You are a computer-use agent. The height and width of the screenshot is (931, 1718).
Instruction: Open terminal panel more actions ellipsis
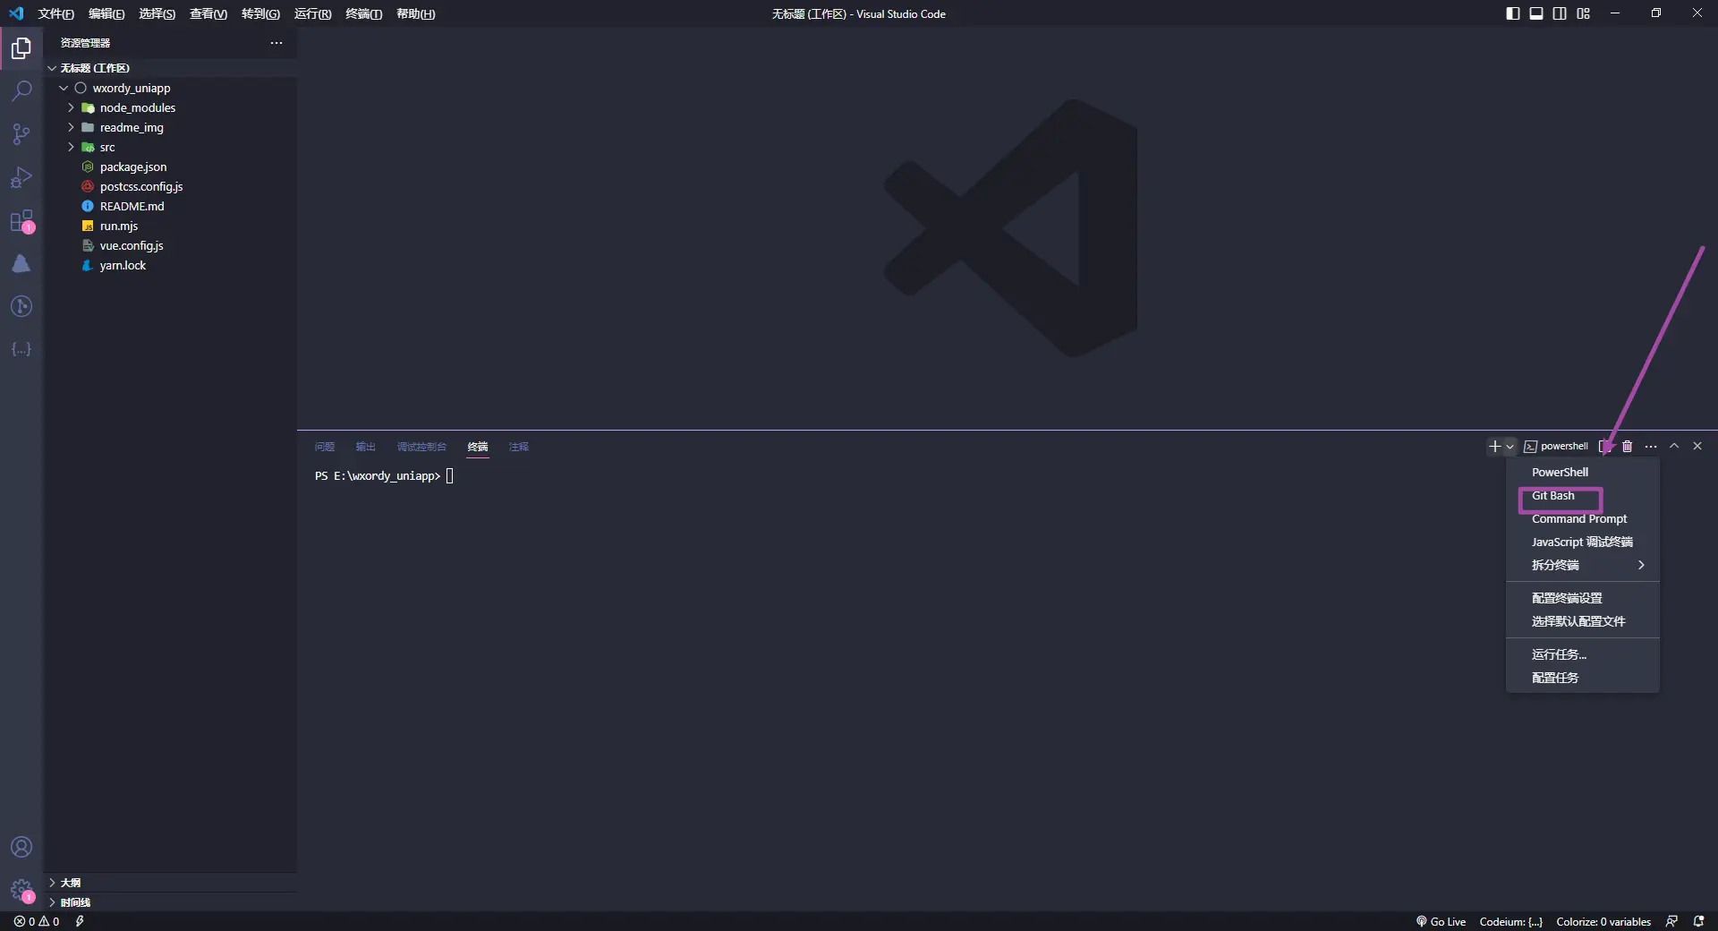1651,446
